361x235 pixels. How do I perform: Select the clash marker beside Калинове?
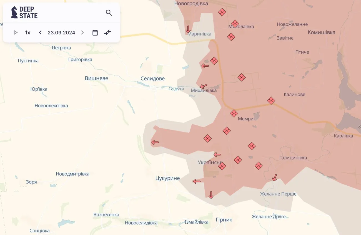(271, 101)
